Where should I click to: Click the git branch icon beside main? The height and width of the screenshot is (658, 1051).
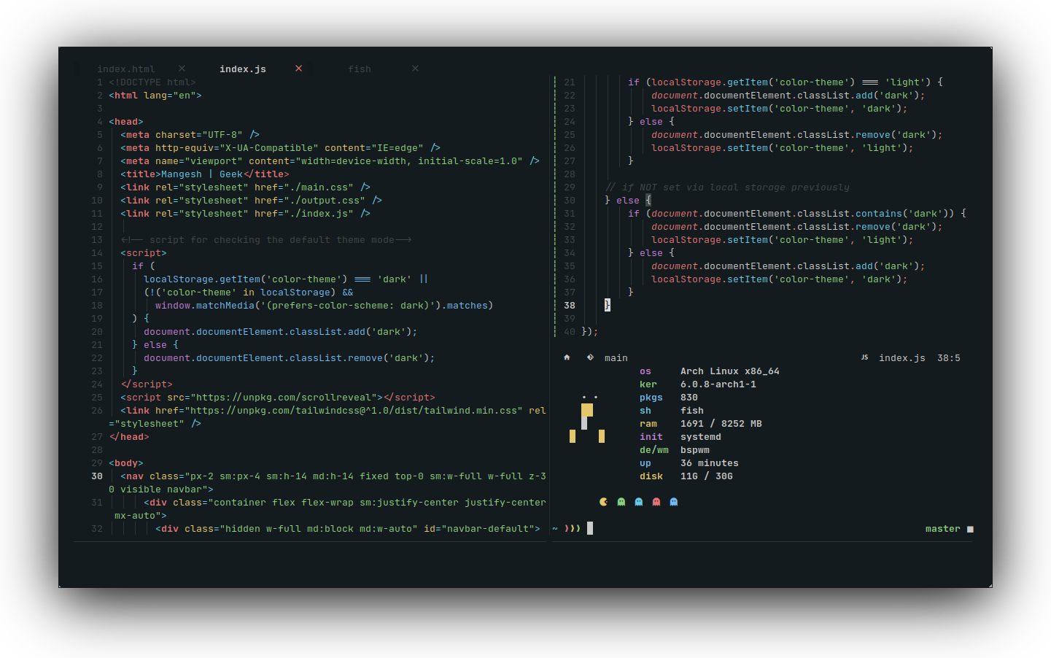click(590, 357)
